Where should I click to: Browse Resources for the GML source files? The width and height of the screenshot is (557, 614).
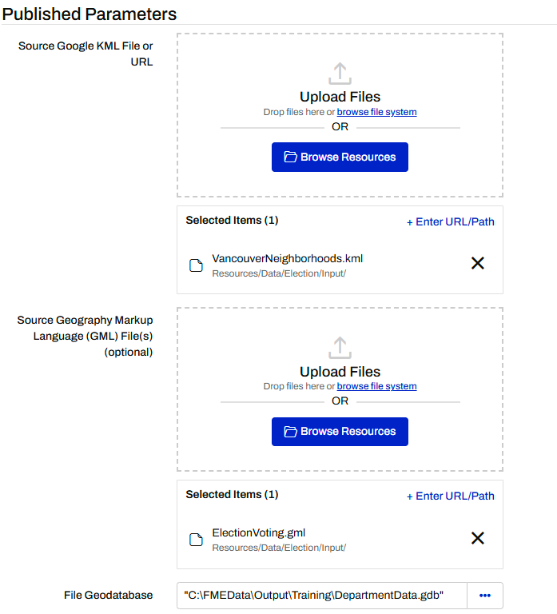(x=340, y=432)
